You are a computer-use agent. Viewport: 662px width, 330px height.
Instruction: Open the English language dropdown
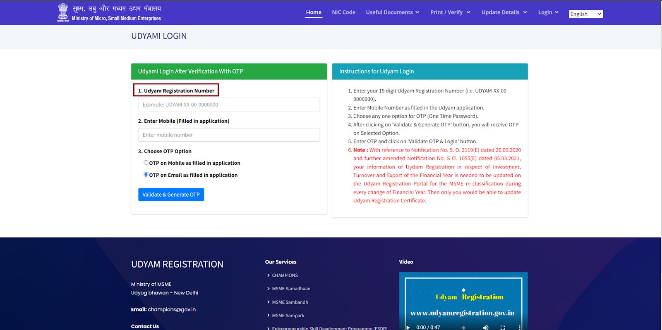click(586, 14)
